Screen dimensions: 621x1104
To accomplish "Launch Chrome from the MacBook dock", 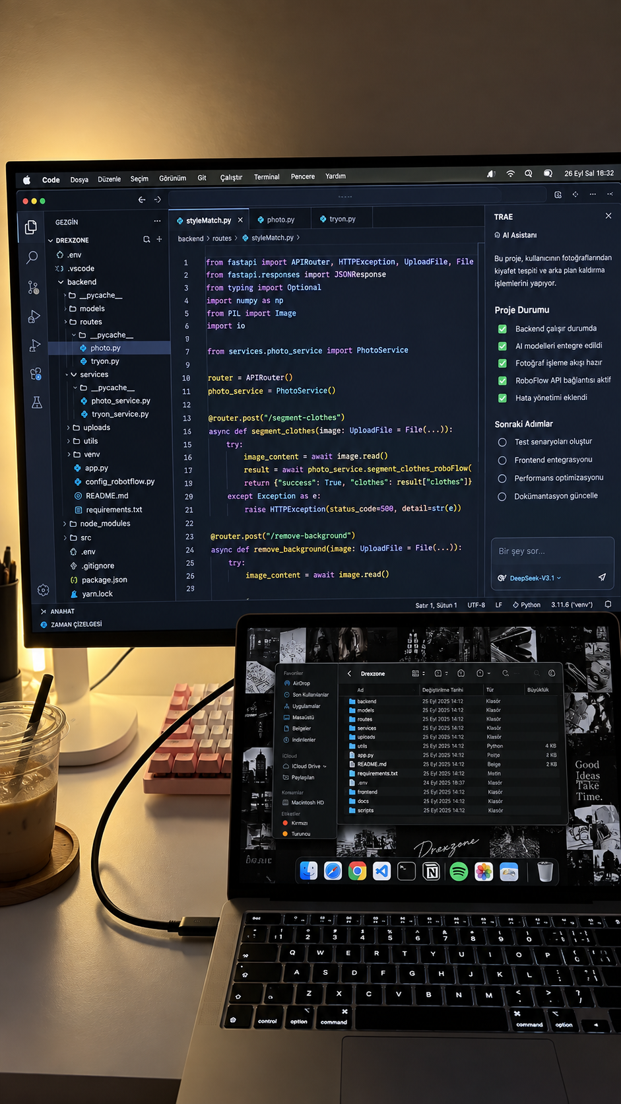I will tap(357, 872).
